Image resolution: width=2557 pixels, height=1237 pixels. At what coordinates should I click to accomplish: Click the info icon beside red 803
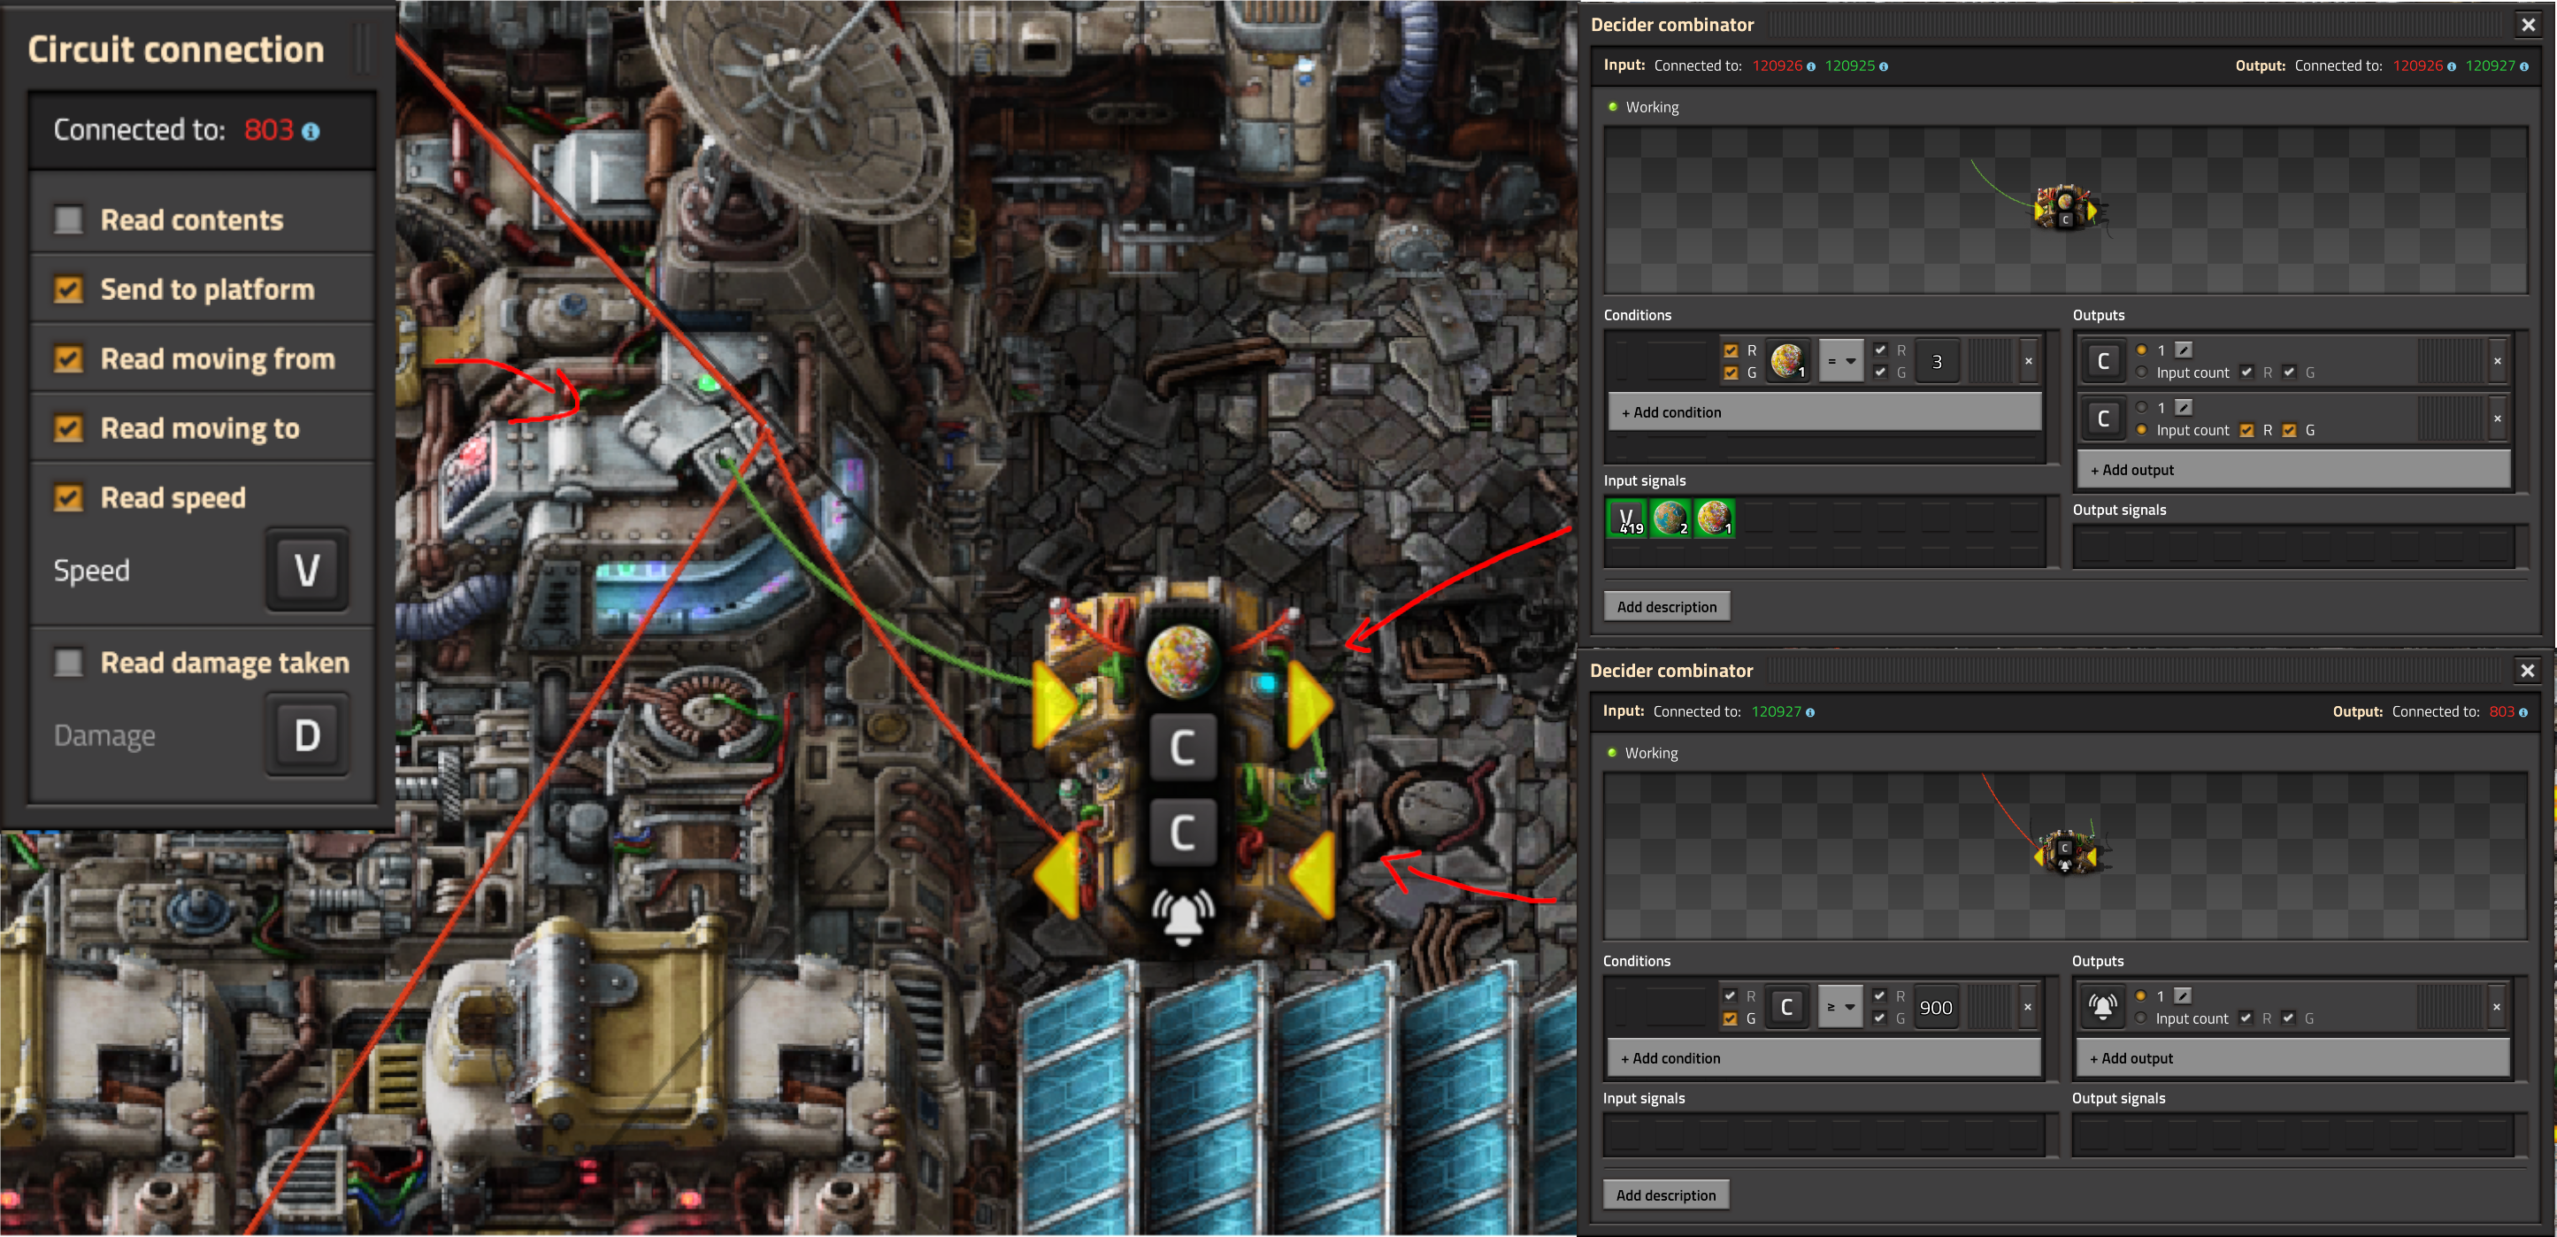coord(311,131)
